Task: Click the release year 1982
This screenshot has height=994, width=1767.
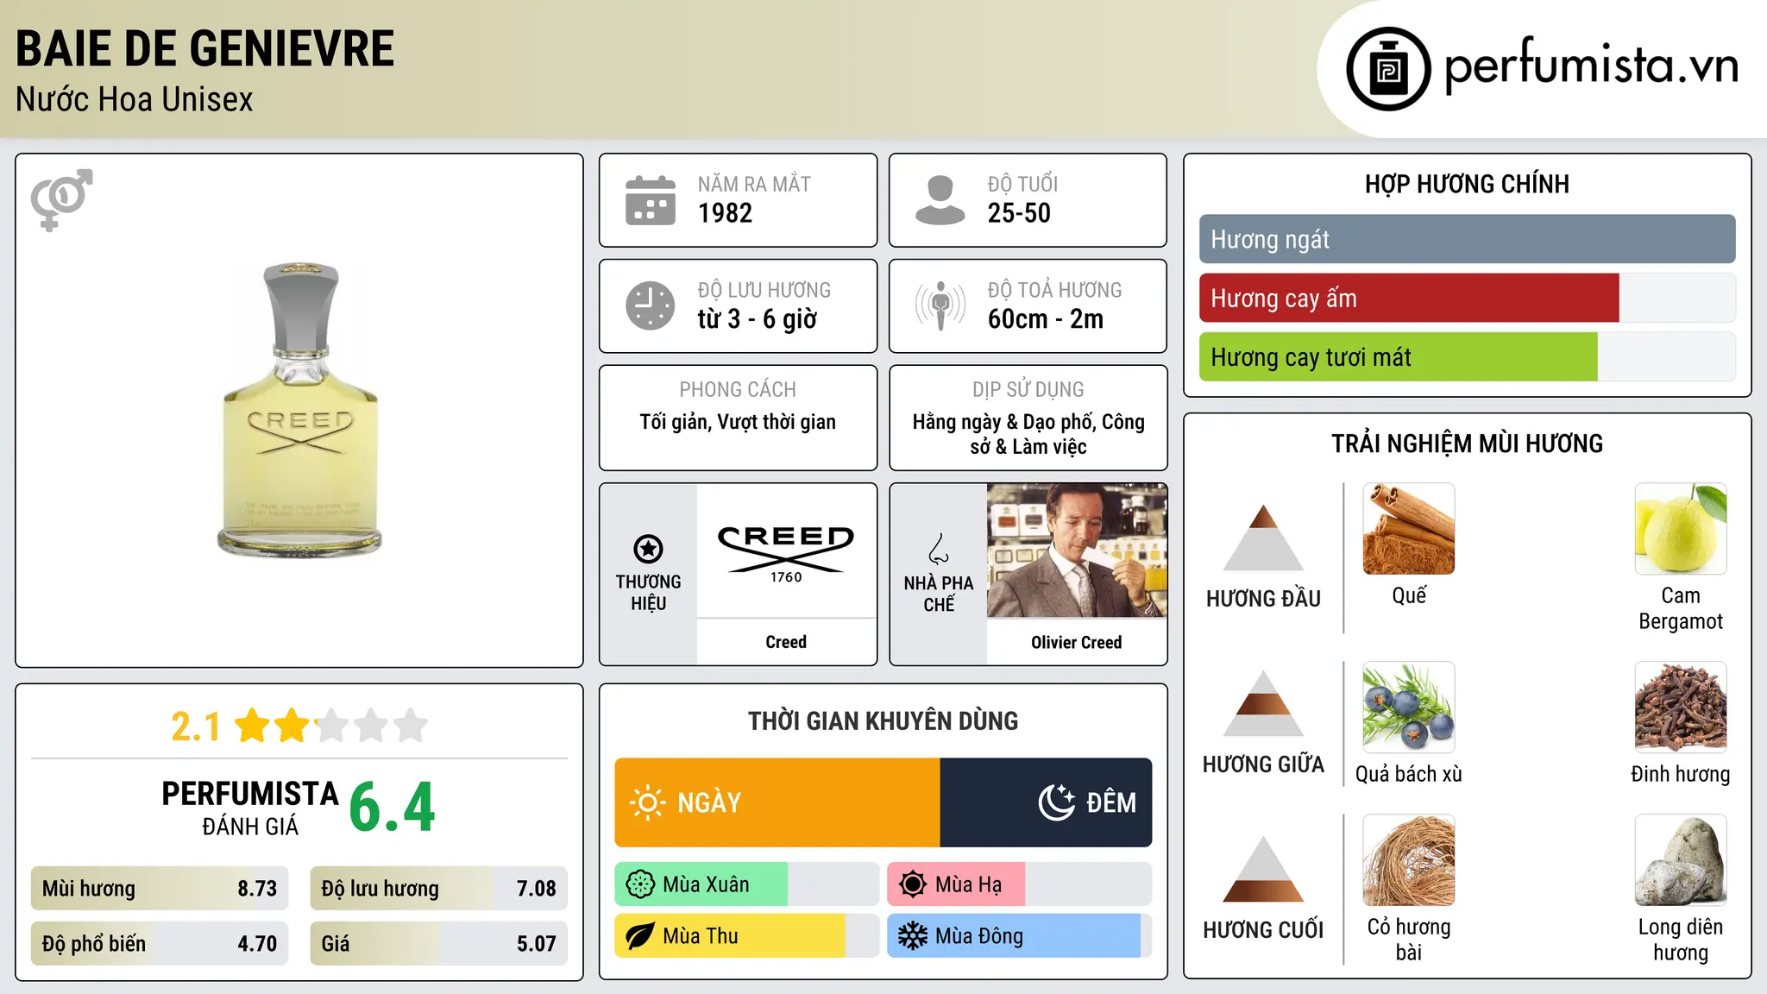Action: click(725, 213)
